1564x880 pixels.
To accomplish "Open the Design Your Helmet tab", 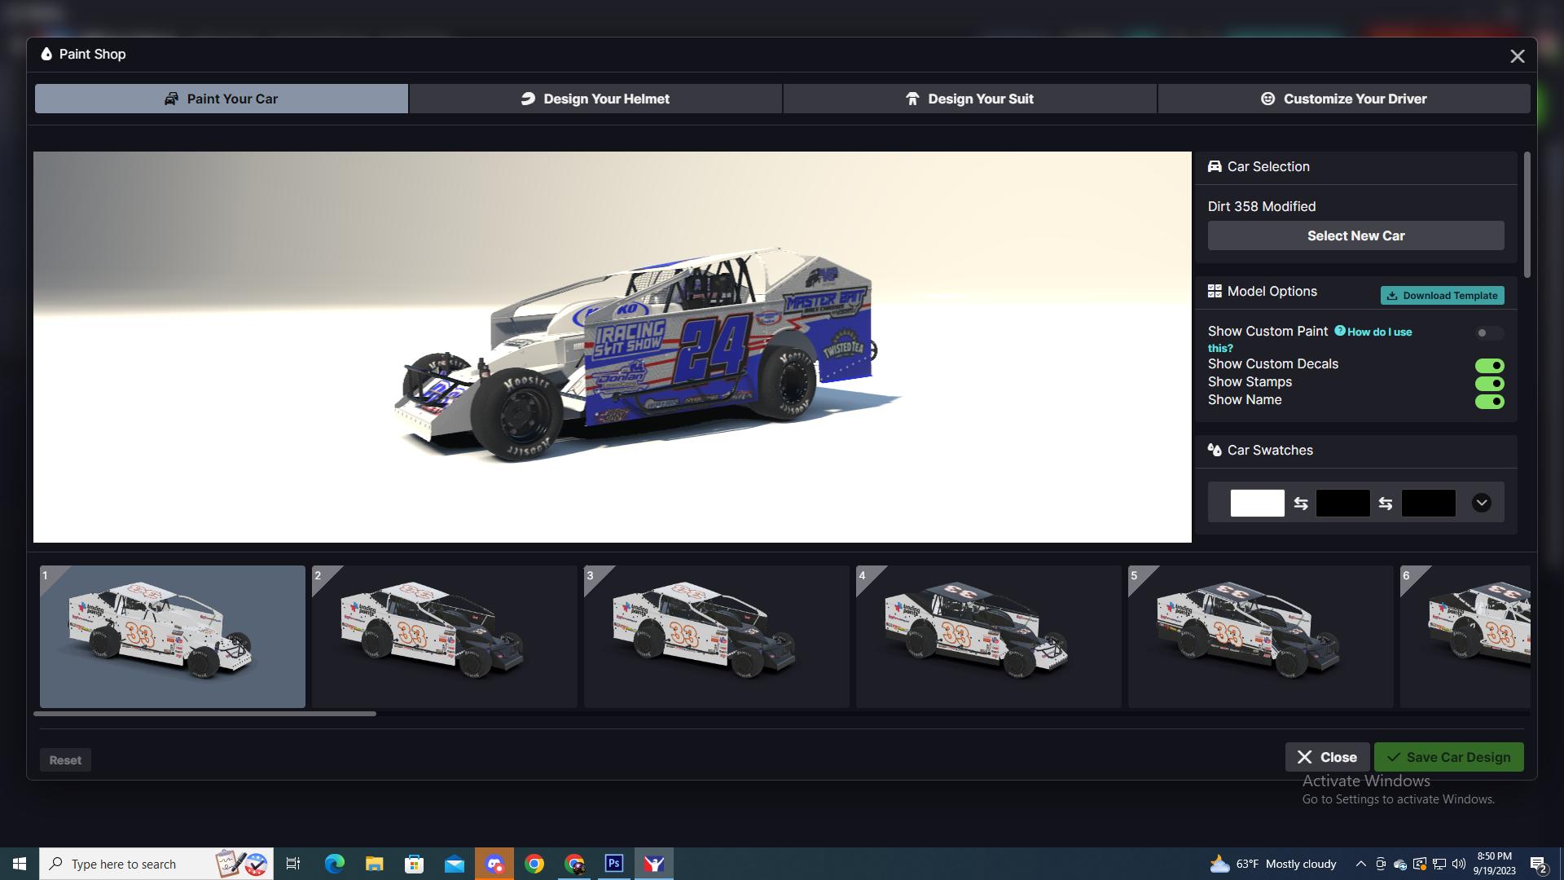I will point(595,99).
